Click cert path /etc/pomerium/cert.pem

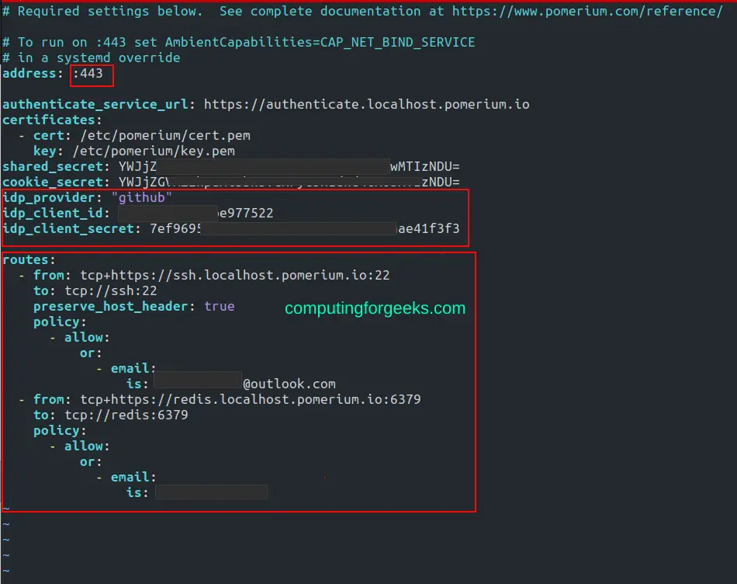(165, 136)
